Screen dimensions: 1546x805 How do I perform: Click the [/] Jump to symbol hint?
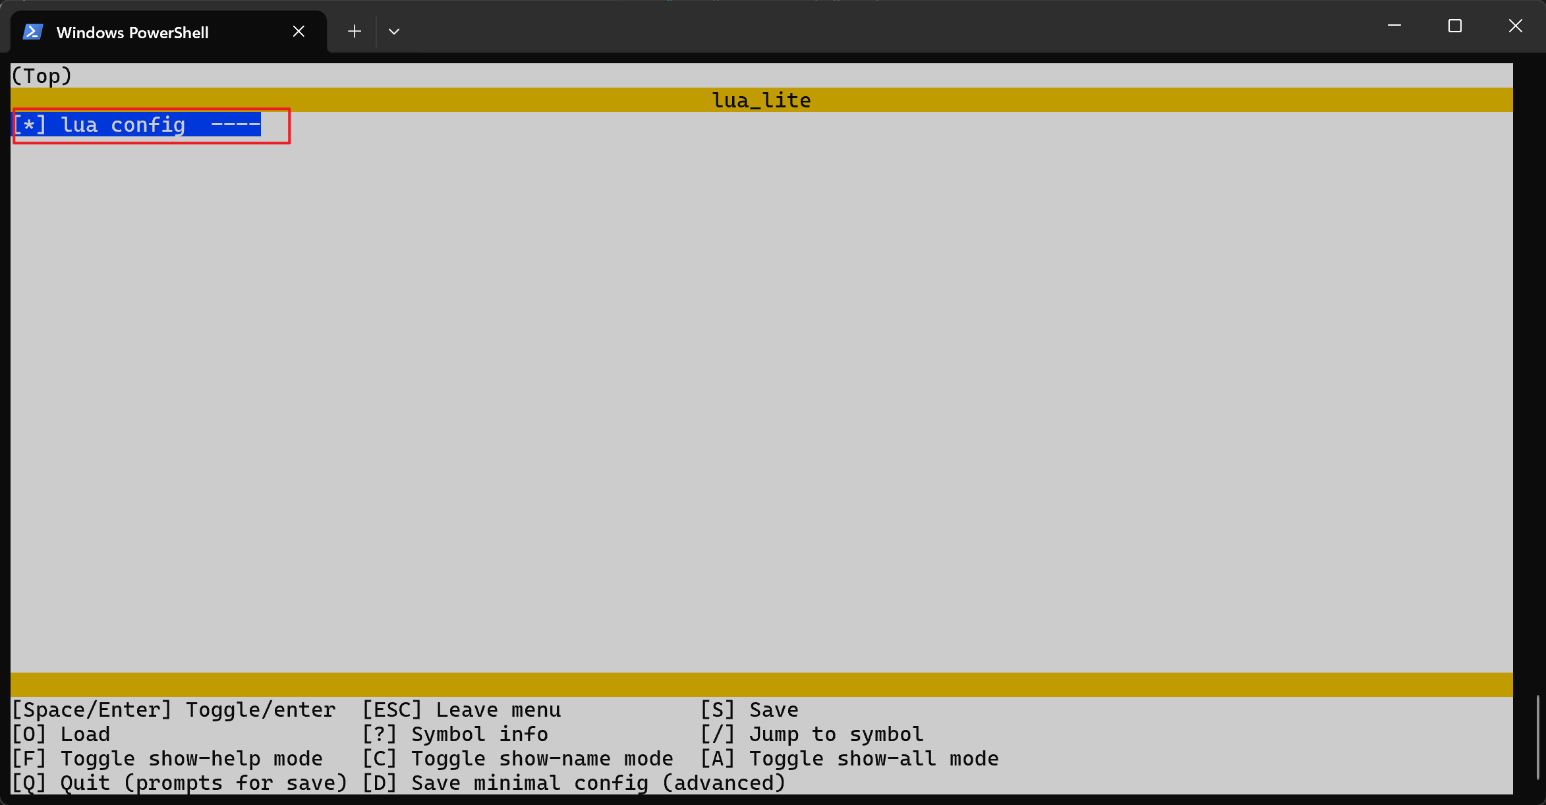tap(812, 734)
